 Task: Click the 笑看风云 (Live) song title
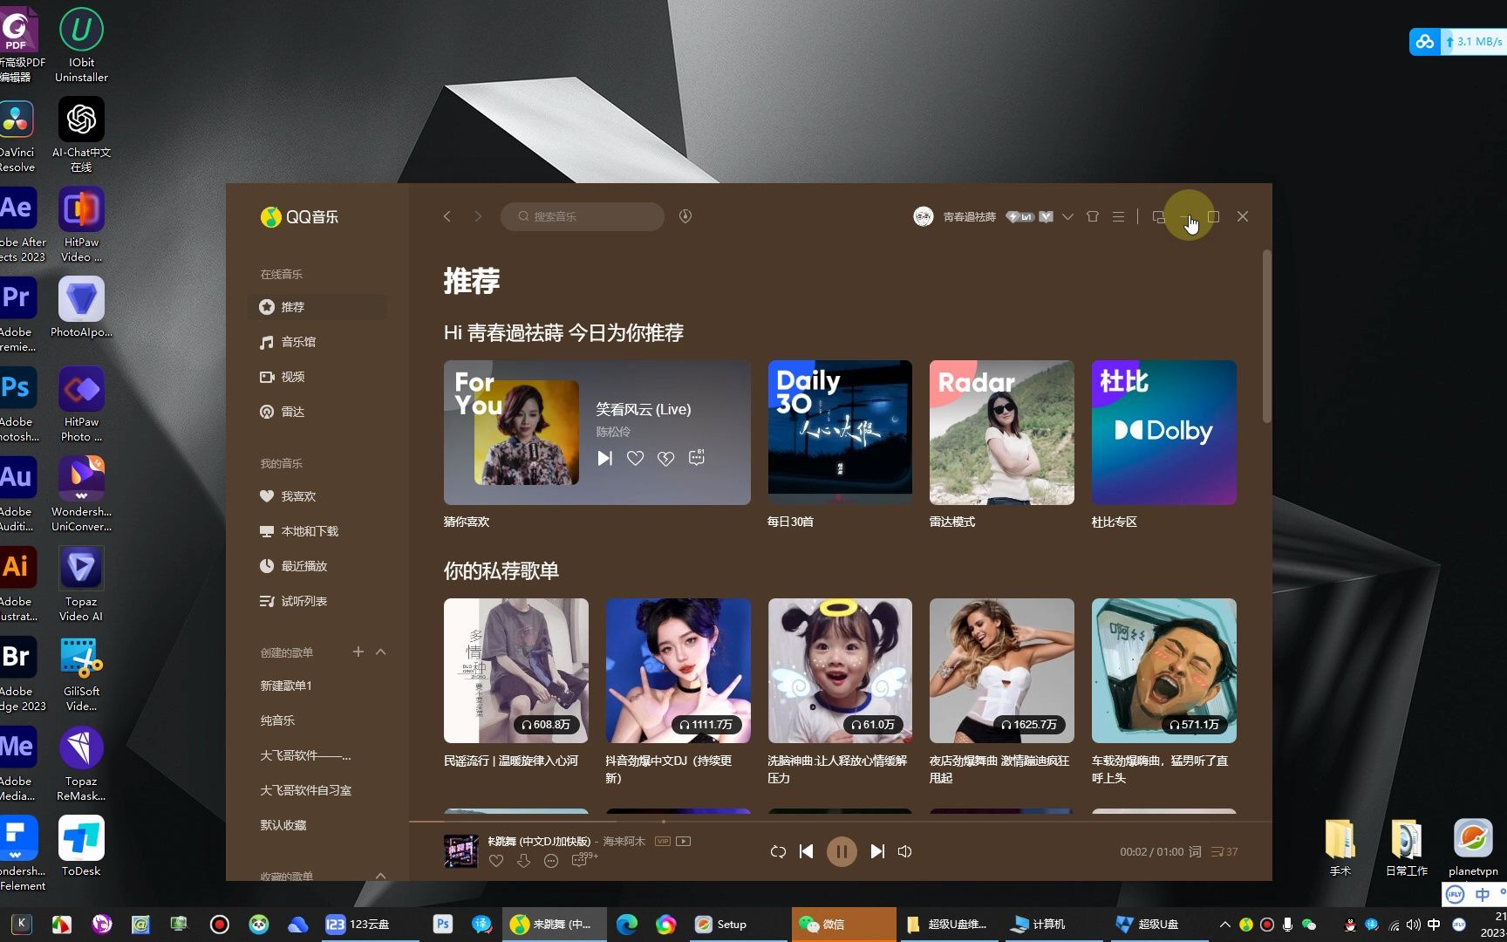coord(644,409)
